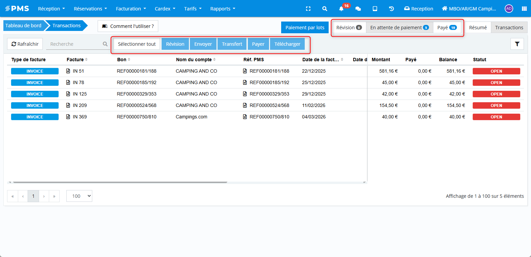Click the fullscreen expand icon

tap(308, 9)
